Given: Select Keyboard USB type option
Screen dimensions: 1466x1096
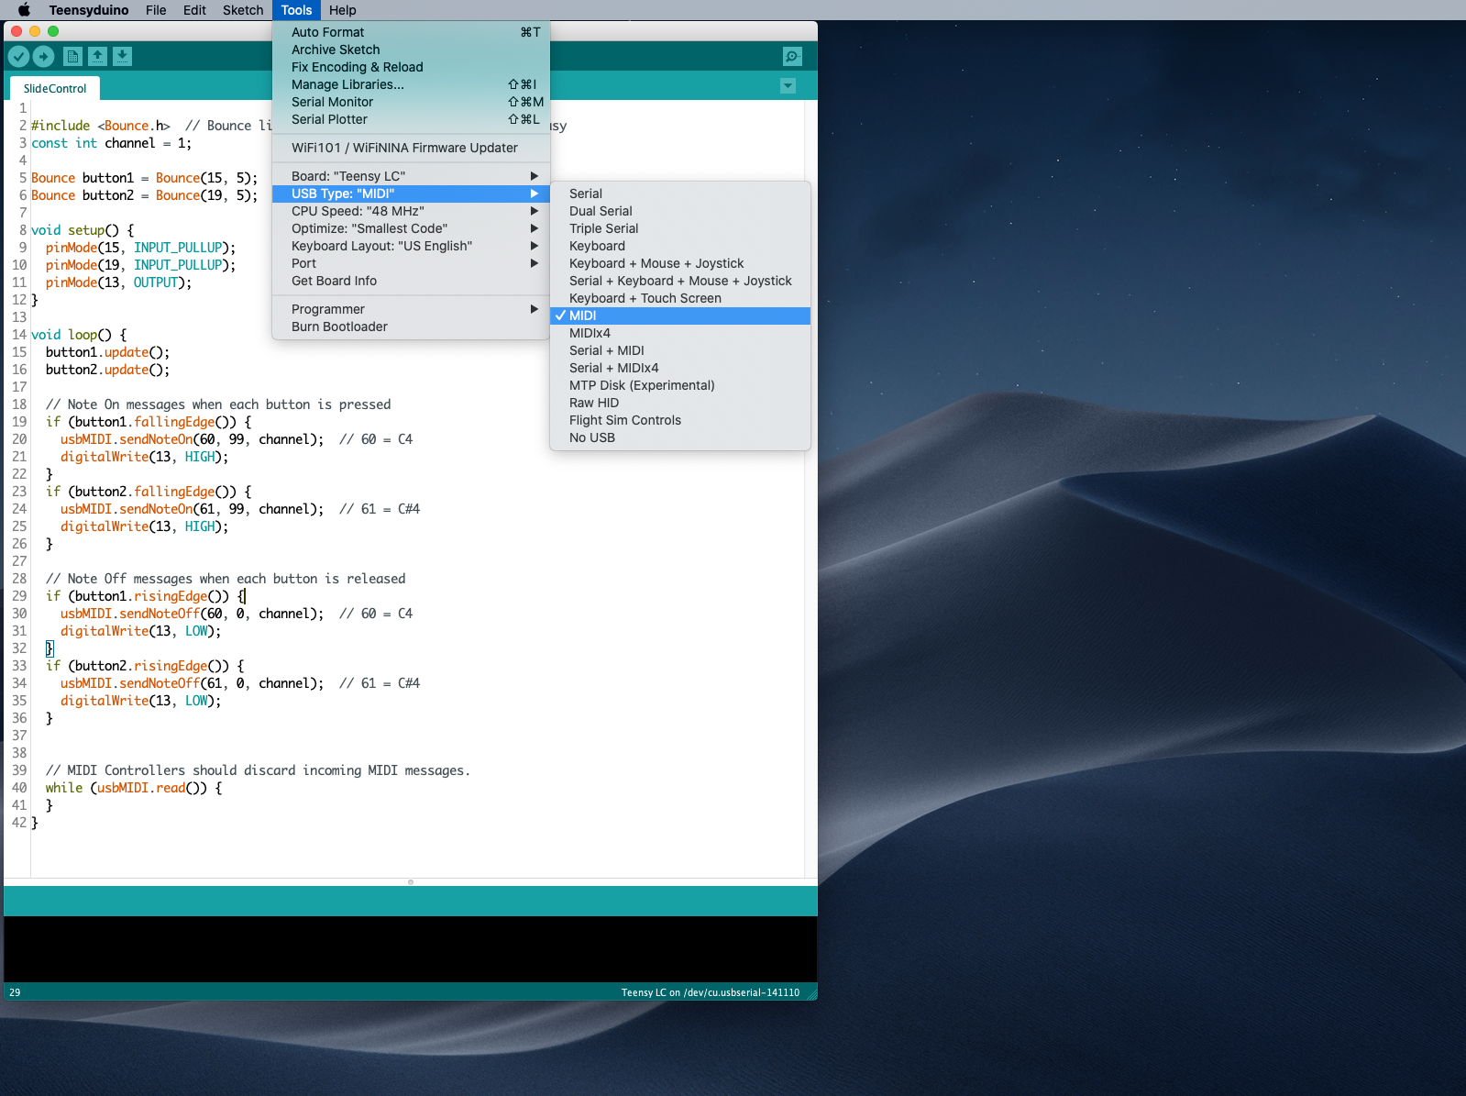Looking at the screenshot, I should click(x=680, y=246).
